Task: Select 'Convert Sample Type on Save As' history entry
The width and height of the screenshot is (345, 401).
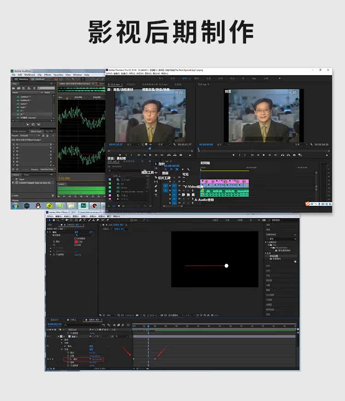Action: pyautogui.click(x=34, y=183)
